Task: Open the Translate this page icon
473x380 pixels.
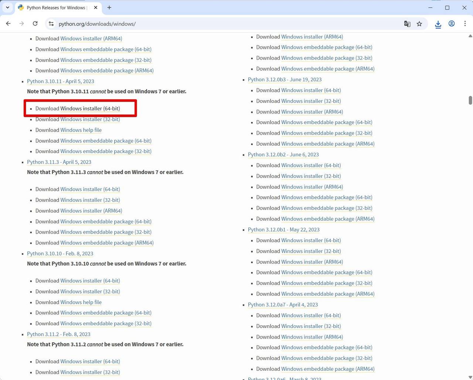Action: pyautogui.click(x=407, y=24)
